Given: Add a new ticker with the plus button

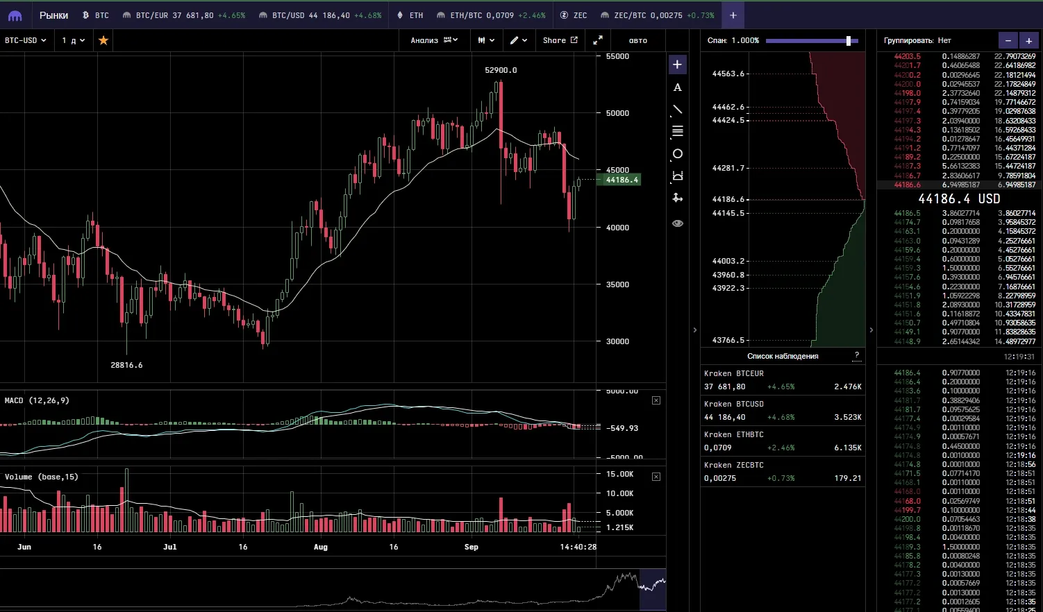Looking at the screenshot, I should pos(733,15).
